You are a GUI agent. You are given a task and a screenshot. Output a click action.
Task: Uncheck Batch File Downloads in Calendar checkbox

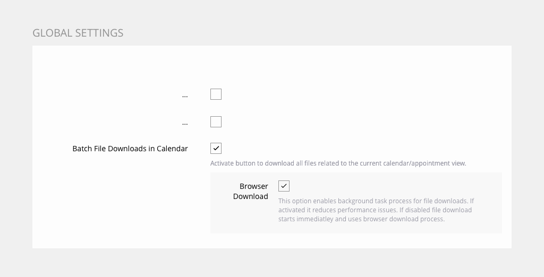point(216,149)
